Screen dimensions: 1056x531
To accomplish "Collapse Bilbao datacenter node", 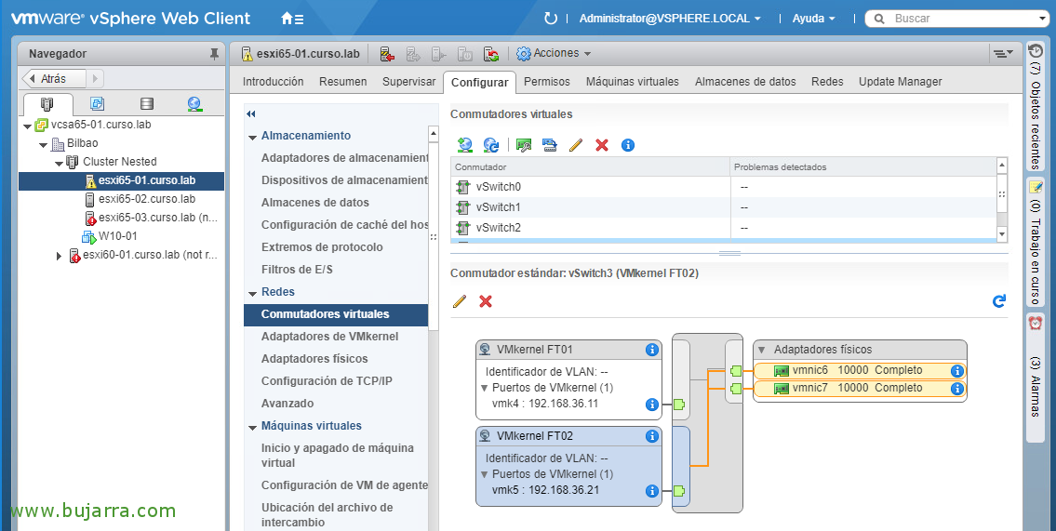I will coord(43,144).
